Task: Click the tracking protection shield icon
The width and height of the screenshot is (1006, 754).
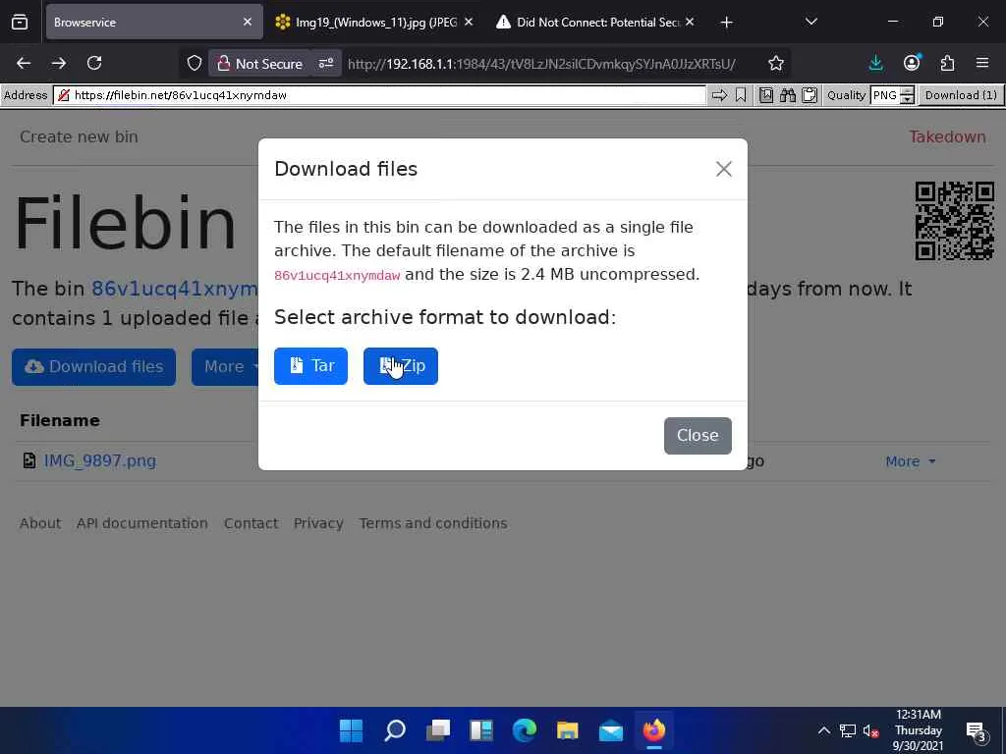Action: (195, 63)
